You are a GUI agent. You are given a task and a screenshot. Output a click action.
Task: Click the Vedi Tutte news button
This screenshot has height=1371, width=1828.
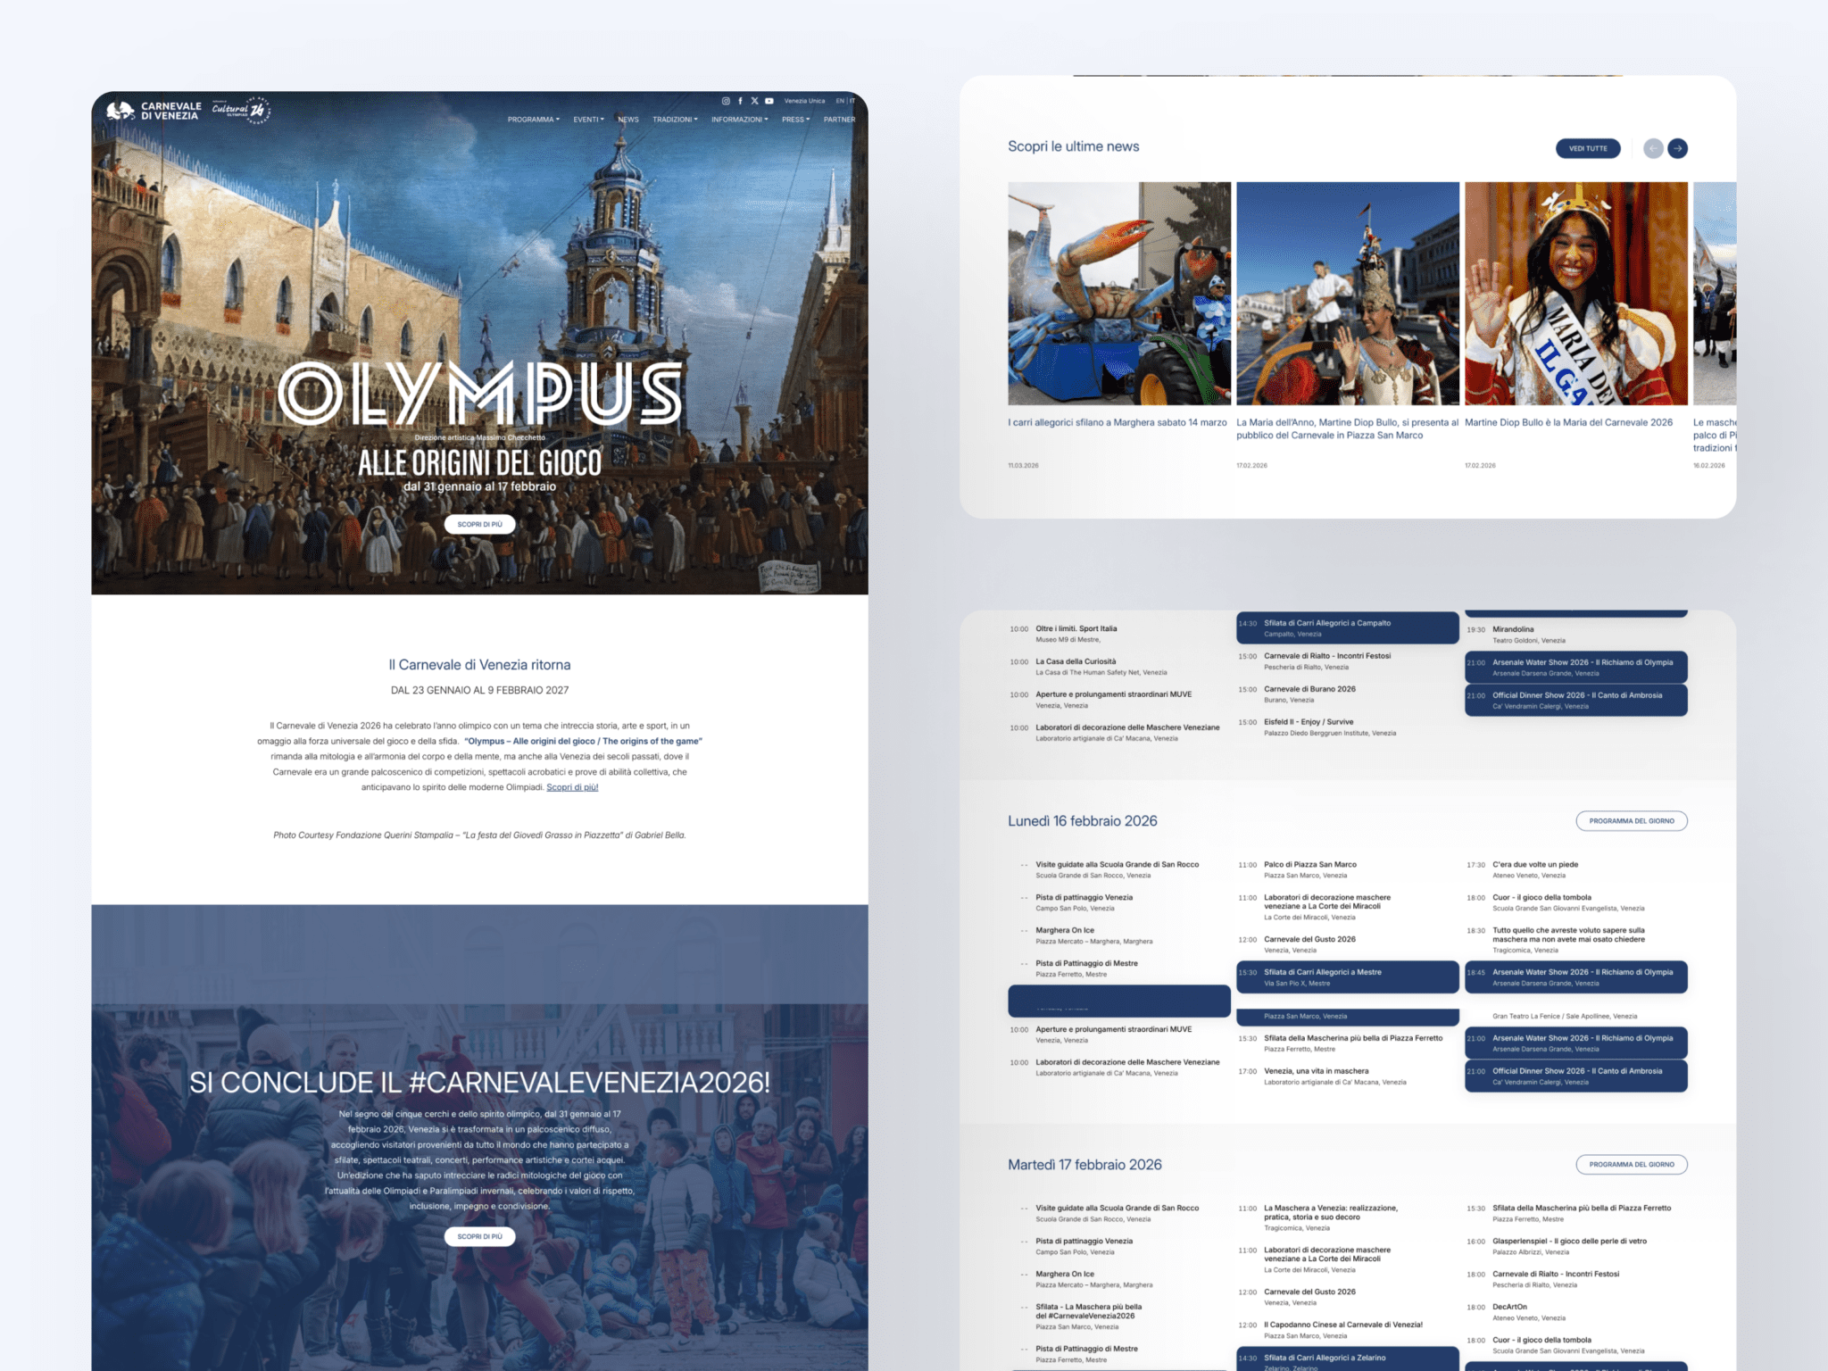coord(1587,148)
